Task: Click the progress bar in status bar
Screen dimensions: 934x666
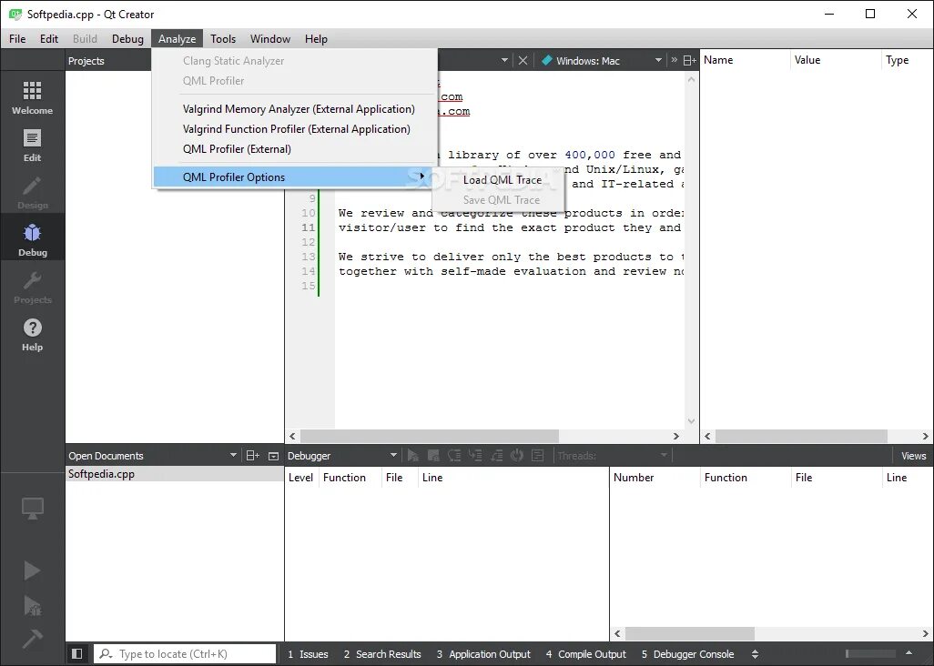Action: click(x=870, y=653)
